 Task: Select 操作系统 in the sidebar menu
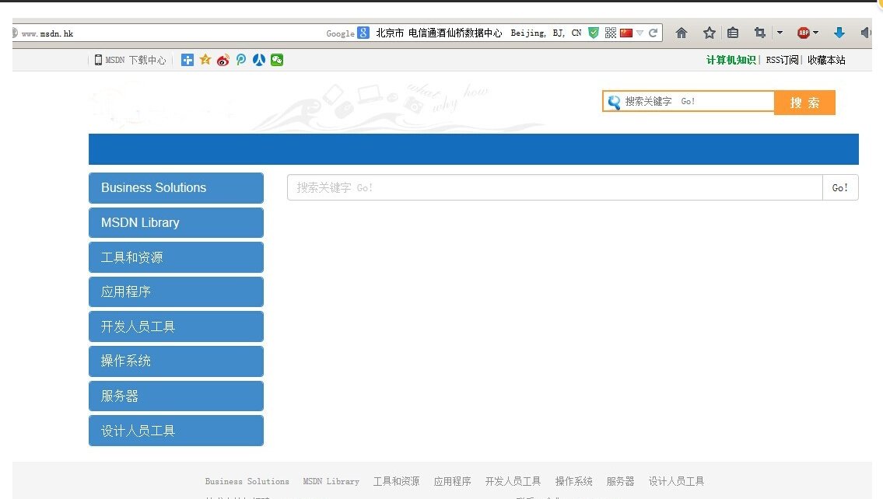tap(176, 361)
